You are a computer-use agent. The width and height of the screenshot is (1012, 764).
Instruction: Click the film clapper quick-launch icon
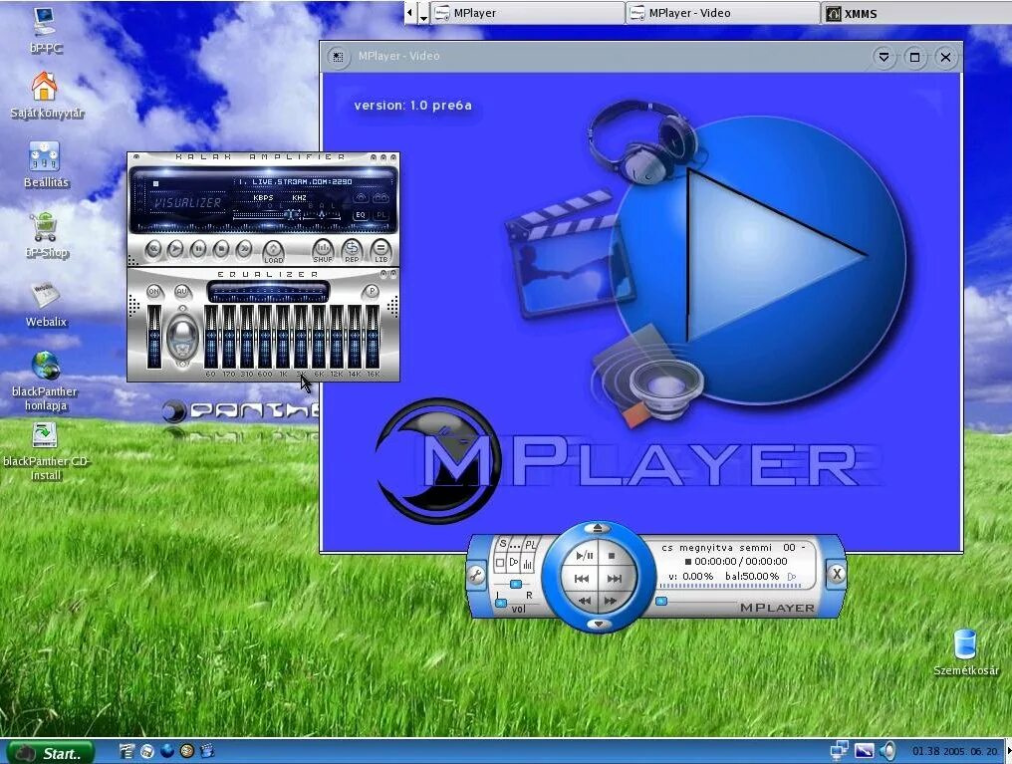(x=207, y=751)
